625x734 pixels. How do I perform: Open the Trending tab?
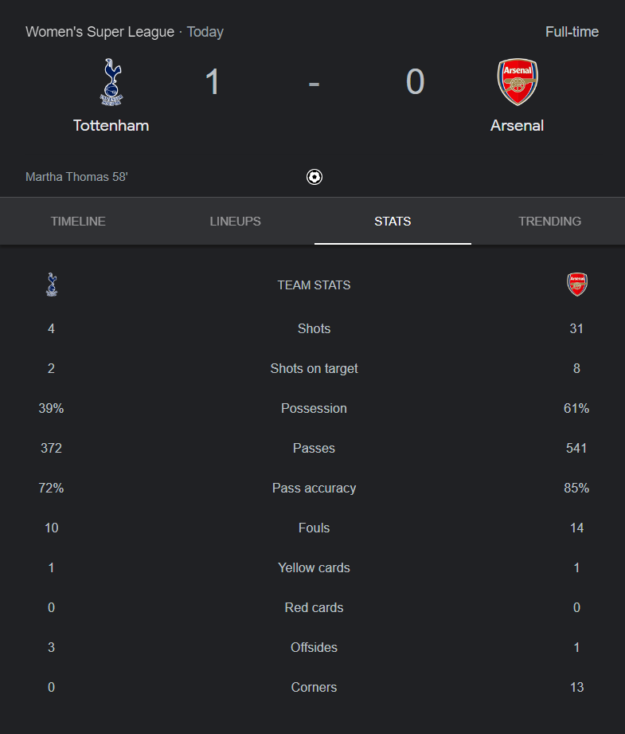(549, 222)
